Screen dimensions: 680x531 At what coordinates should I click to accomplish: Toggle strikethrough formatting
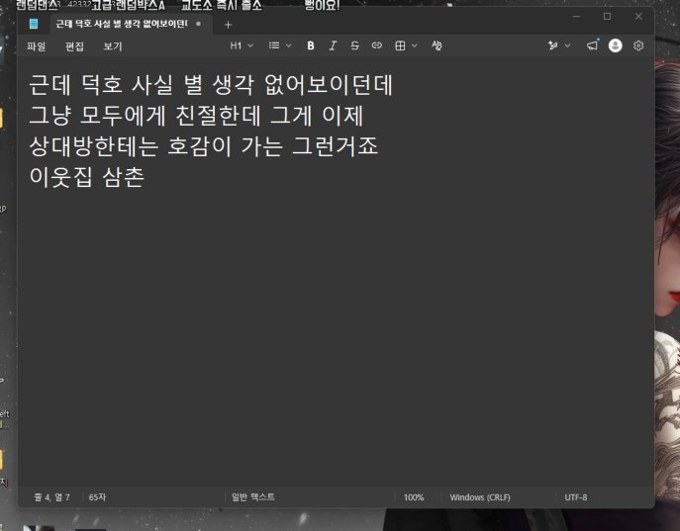pyautogui.click(x=354, y=45)
